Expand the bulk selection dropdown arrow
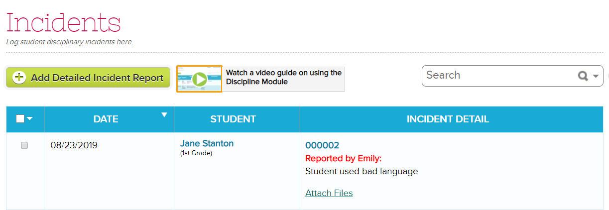The image size is (609, 210). tap(29, 119)
